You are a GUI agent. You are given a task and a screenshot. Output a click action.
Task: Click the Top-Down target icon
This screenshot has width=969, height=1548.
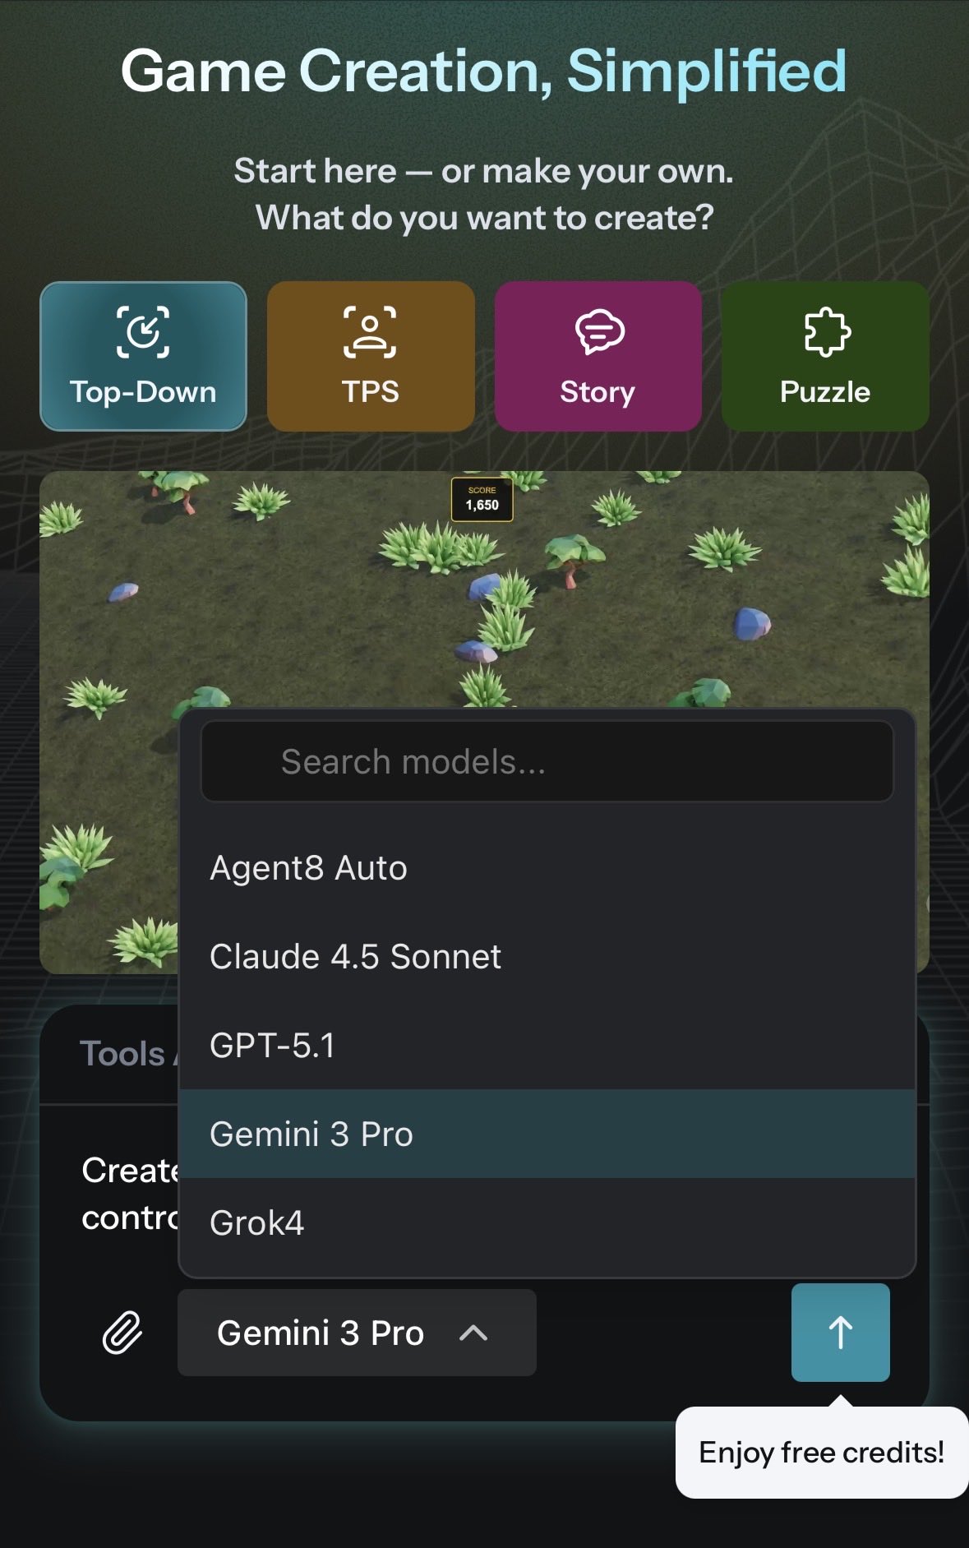[143, 332]
